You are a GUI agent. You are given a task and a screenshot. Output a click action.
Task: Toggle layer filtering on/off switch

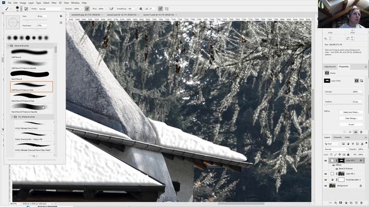coord(366,143)
